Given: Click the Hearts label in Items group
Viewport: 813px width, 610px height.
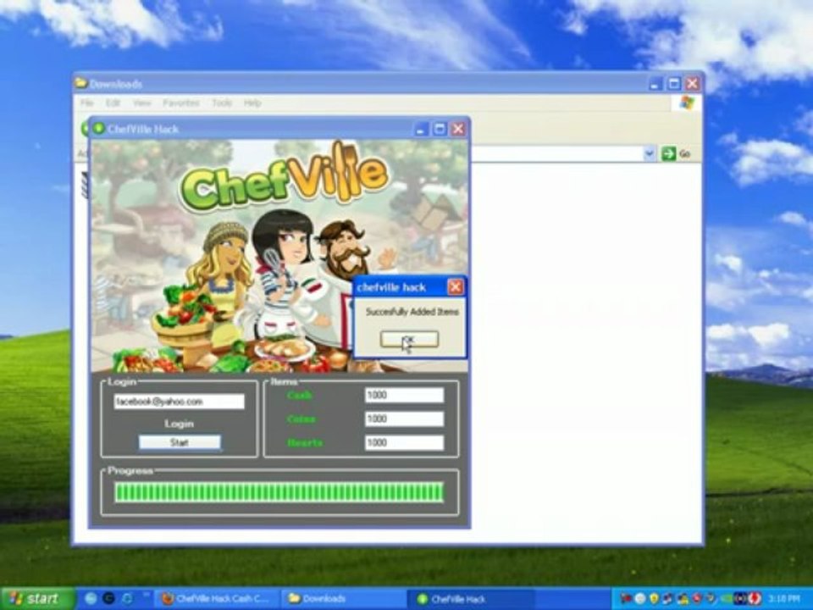Looking at the screenshot, I should click(305, 442).
